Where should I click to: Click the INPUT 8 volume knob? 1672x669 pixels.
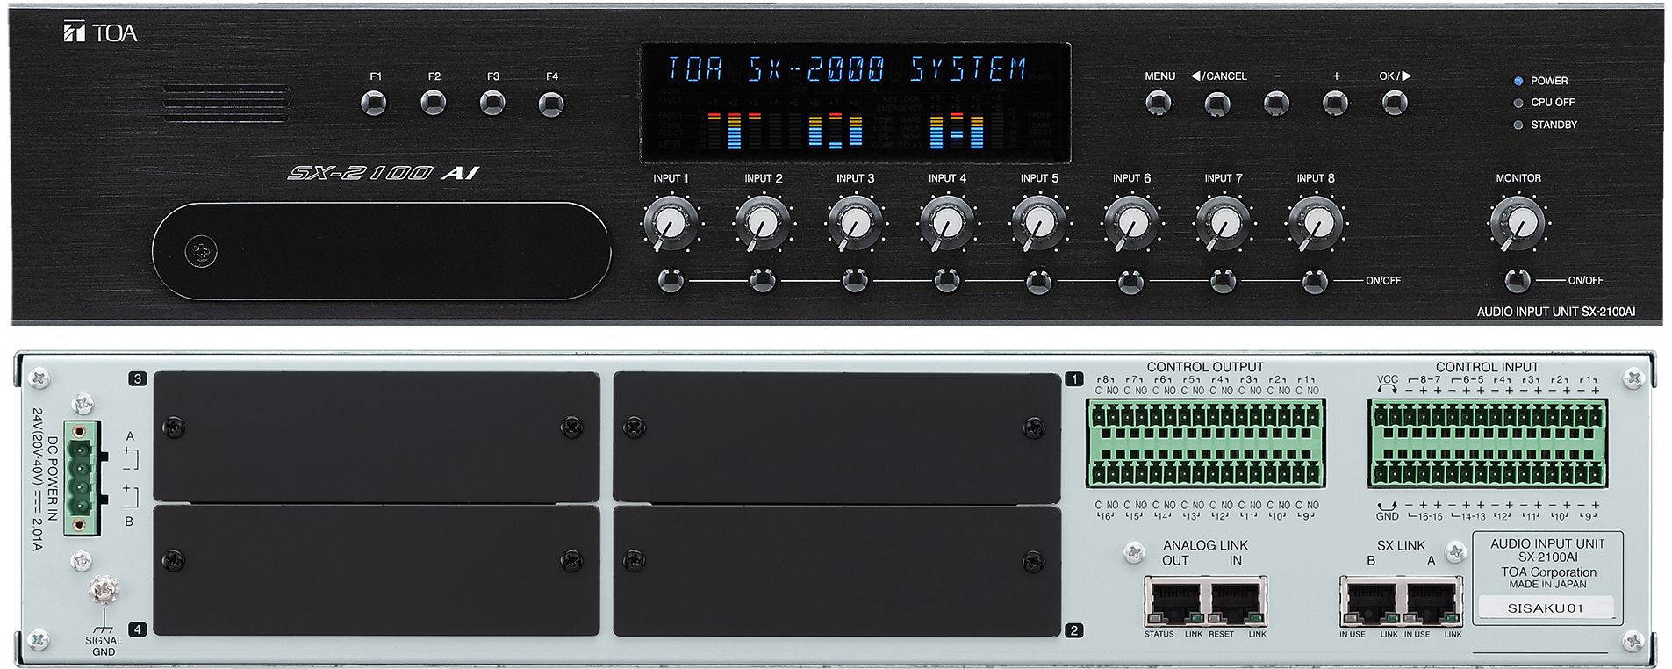[1316, 223]
